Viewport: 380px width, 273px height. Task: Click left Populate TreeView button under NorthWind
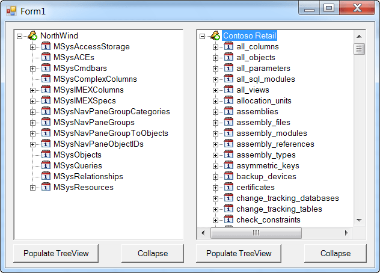56,253
